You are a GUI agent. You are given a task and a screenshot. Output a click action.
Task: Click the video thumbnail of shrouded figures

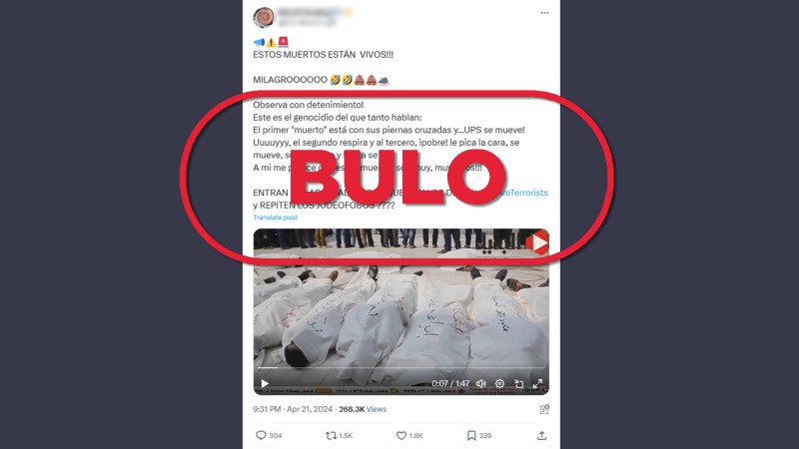[401, 311]
